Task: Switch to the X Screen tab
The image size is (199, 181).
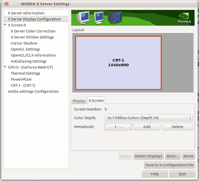Action: [x=96, y=101]
